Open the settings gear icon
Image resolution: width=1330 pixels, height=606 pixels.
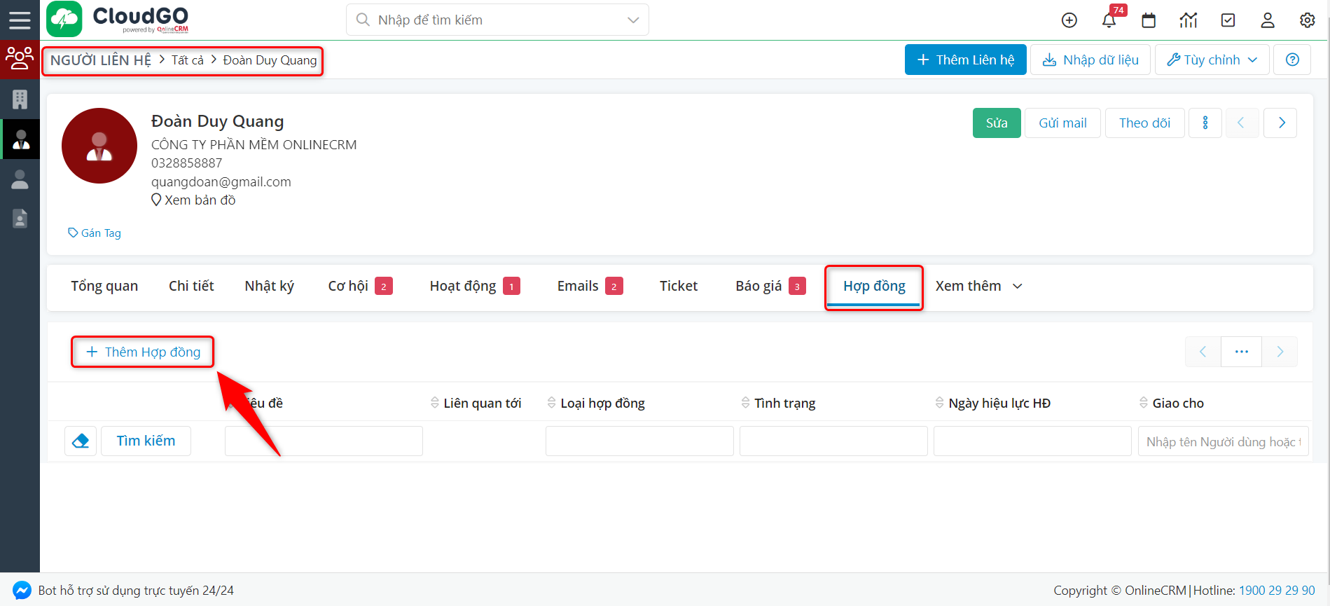(1307, 20)
